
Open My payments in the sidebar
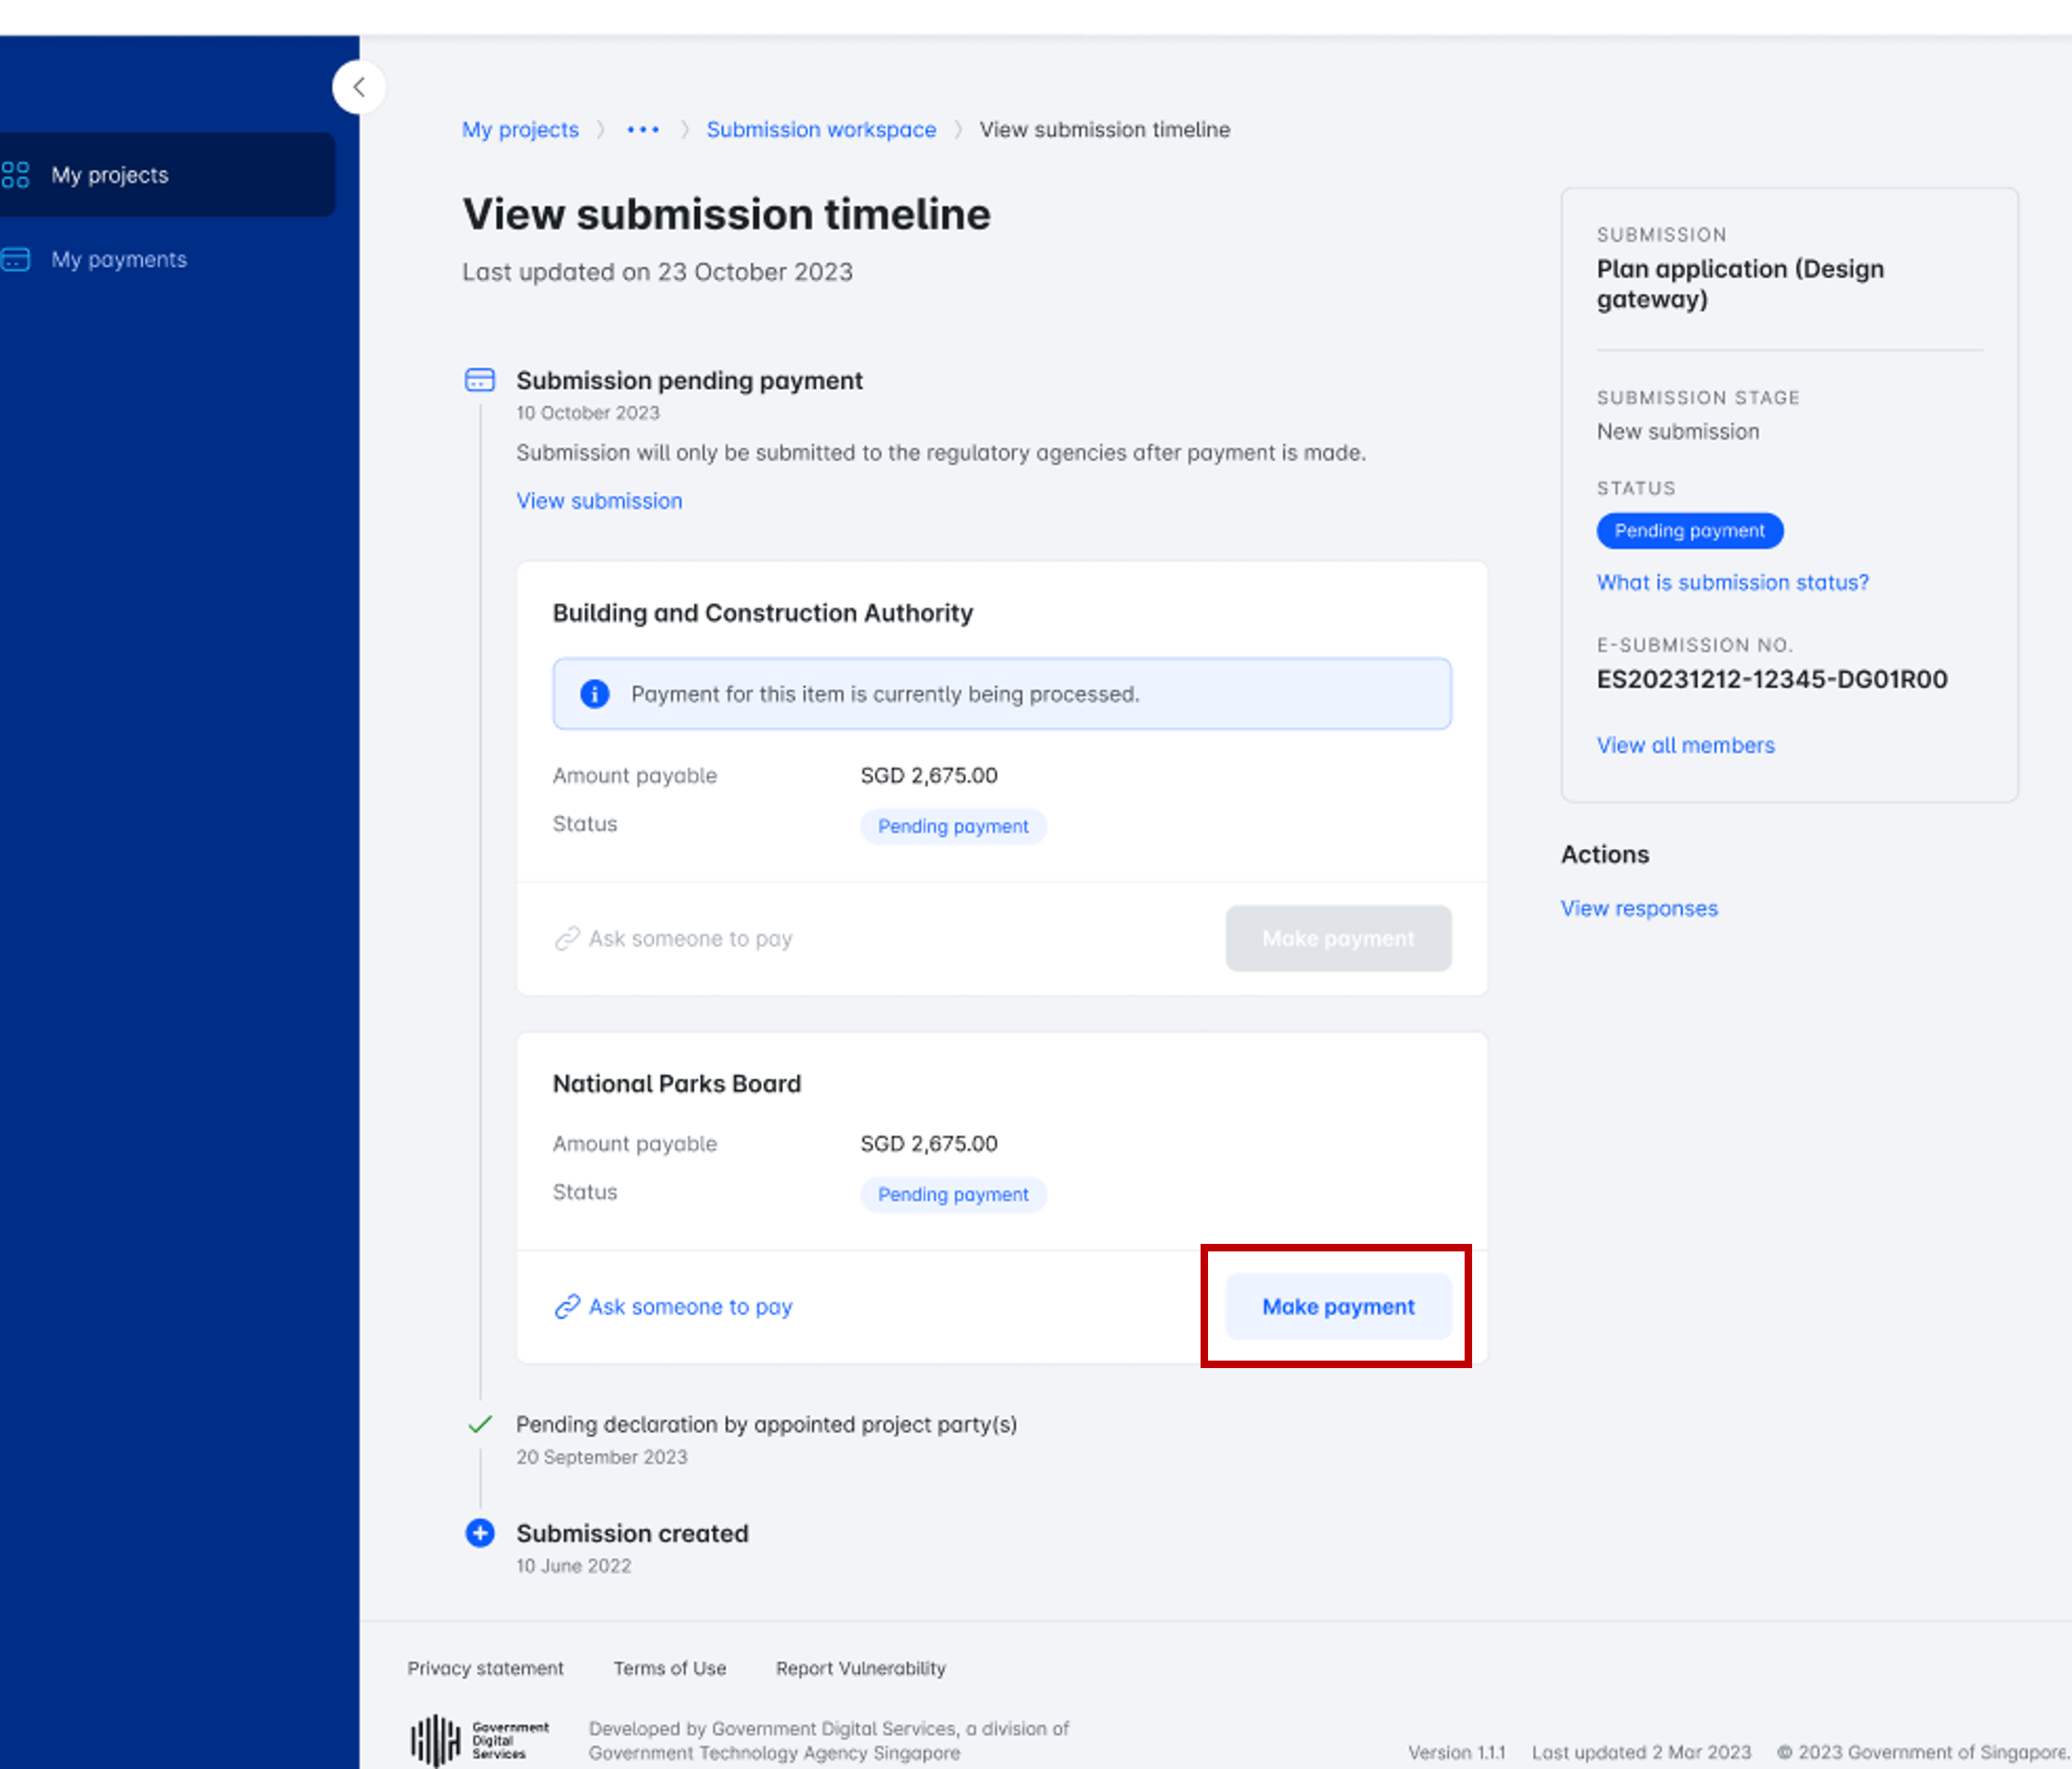pyautogui.click(x=119, y=260)
